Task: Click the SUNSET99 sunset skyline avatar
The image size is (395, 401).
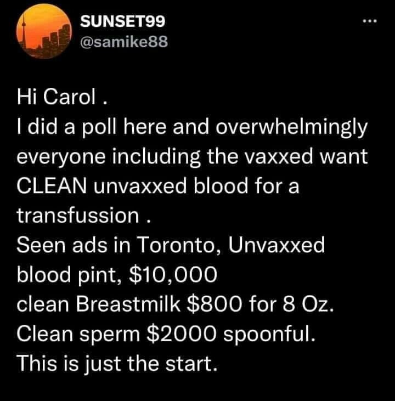Action: 44,31
